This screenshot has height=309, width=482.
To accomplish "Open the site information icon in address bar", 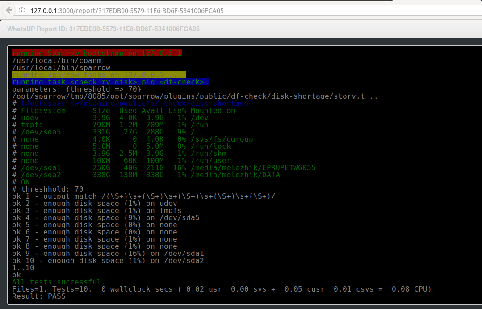I will [x=22, y=10].
